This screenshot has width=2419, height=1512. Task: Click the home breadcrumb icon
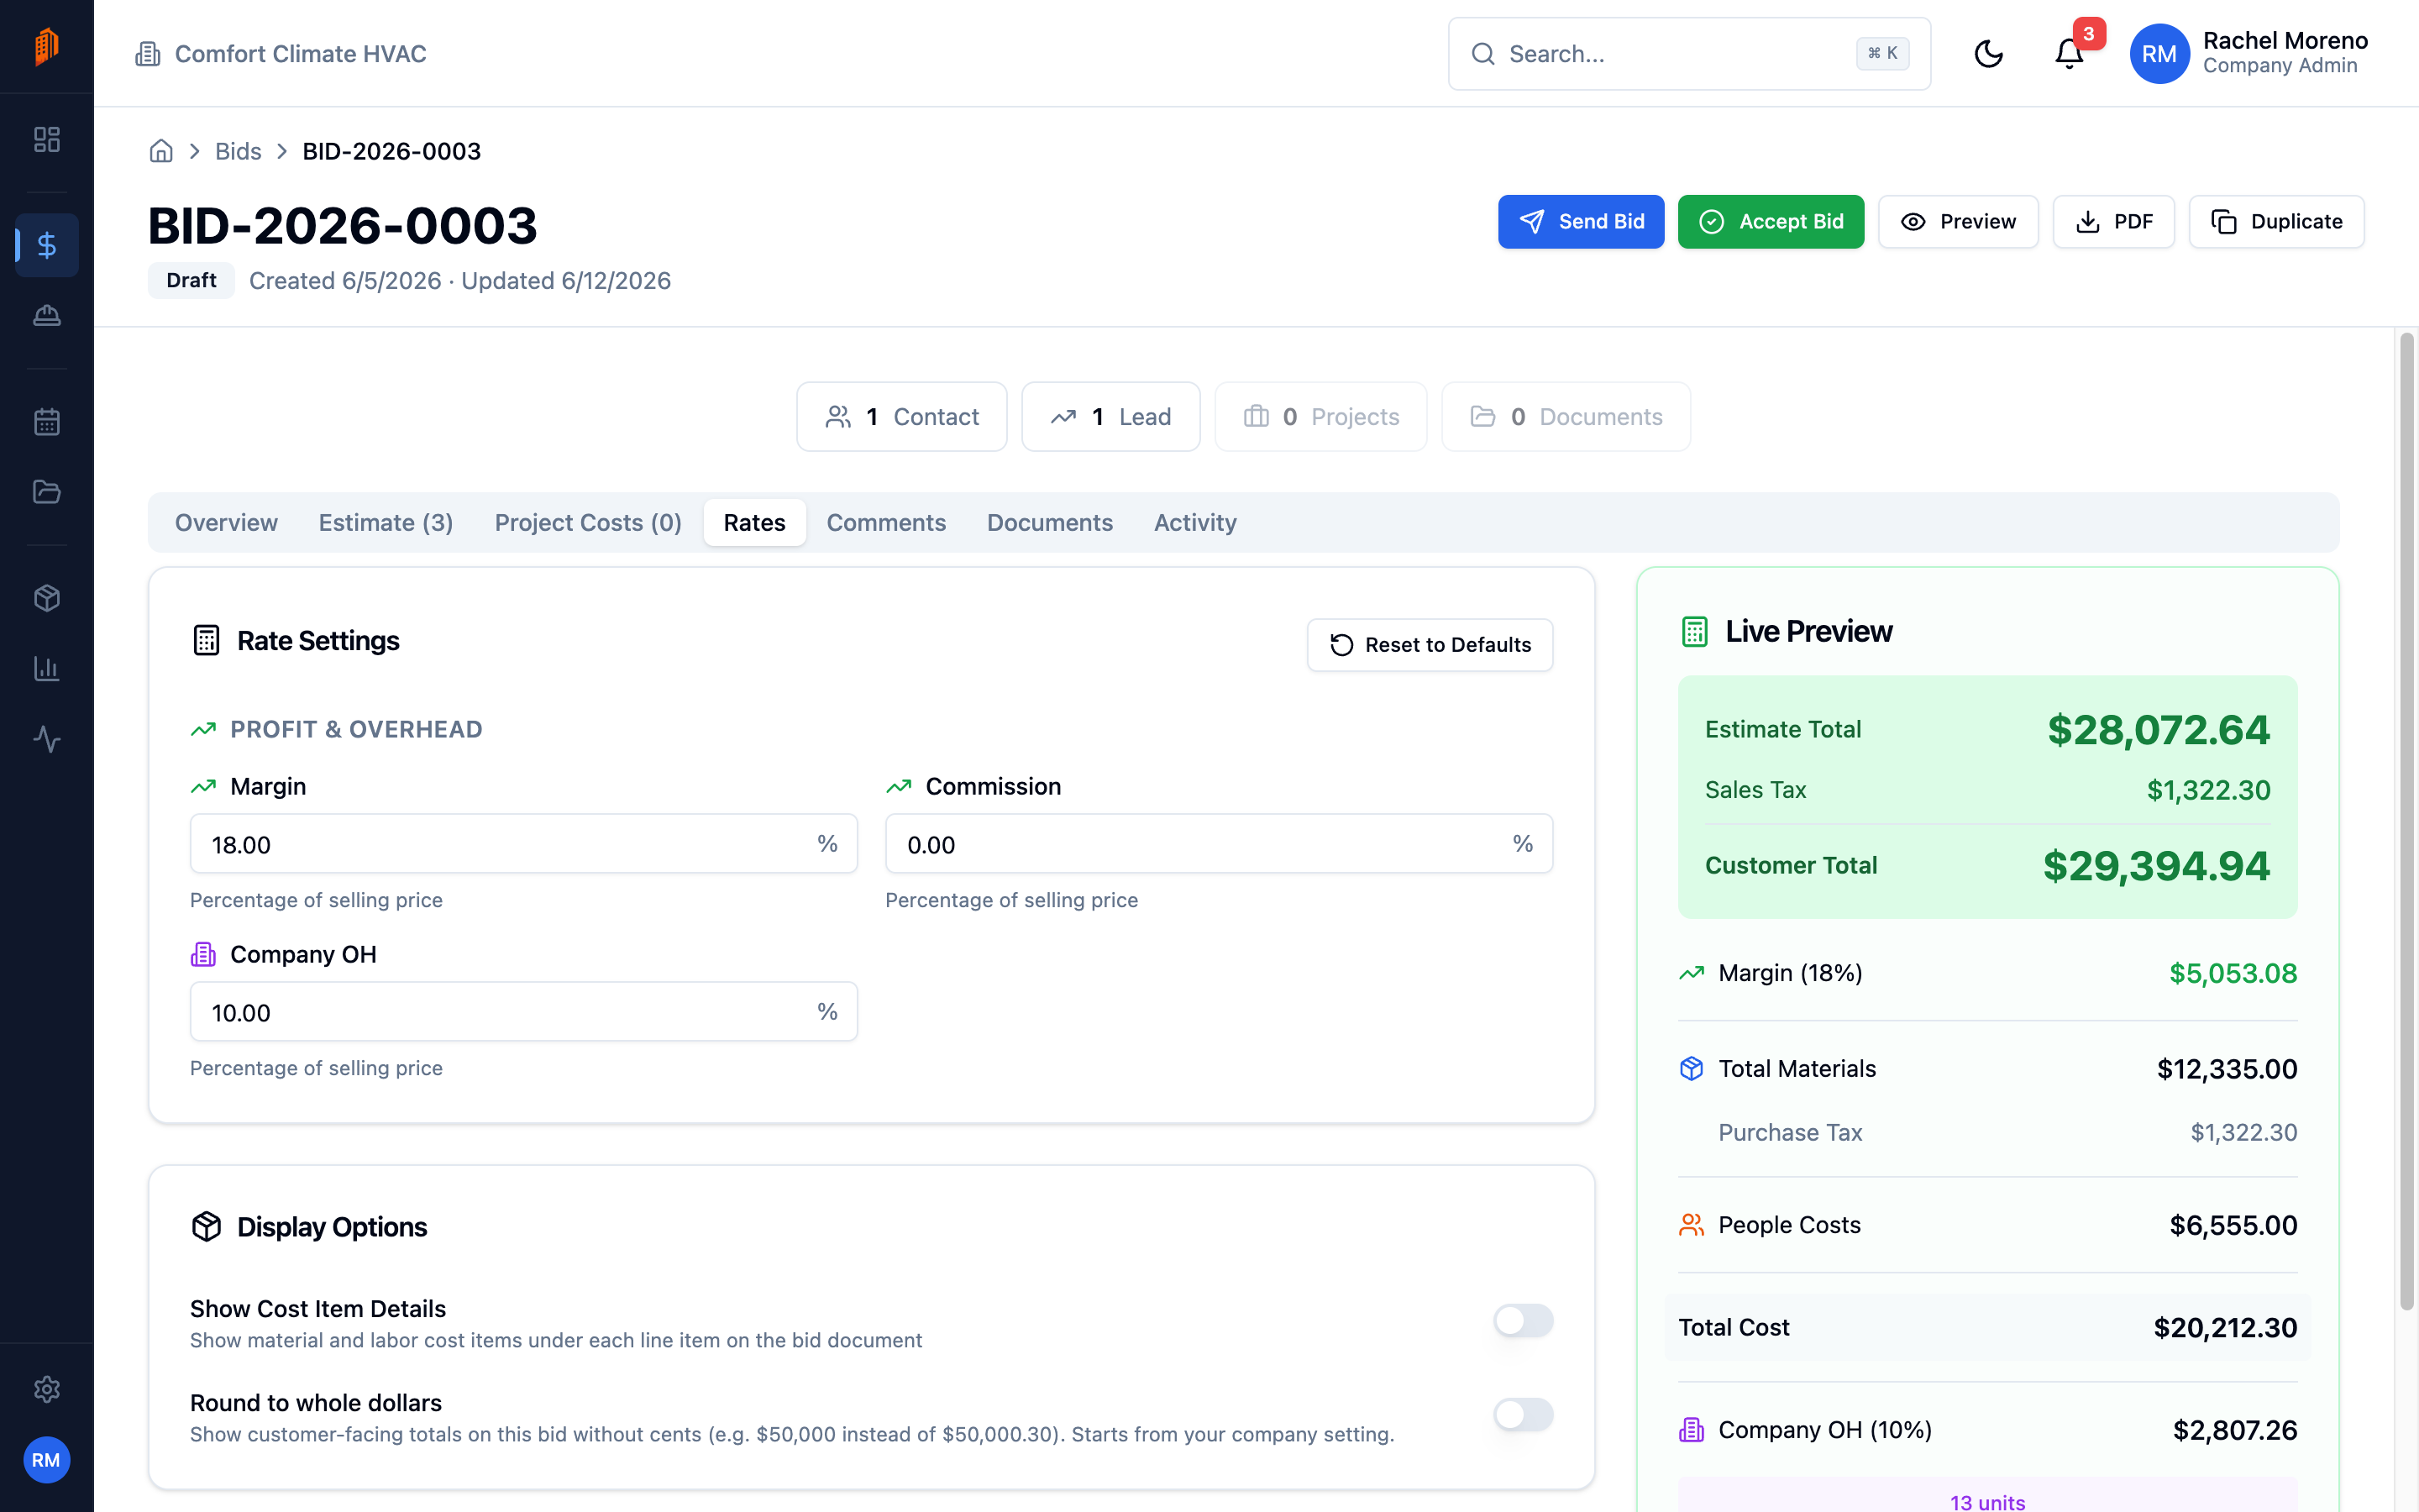(161, 151)
